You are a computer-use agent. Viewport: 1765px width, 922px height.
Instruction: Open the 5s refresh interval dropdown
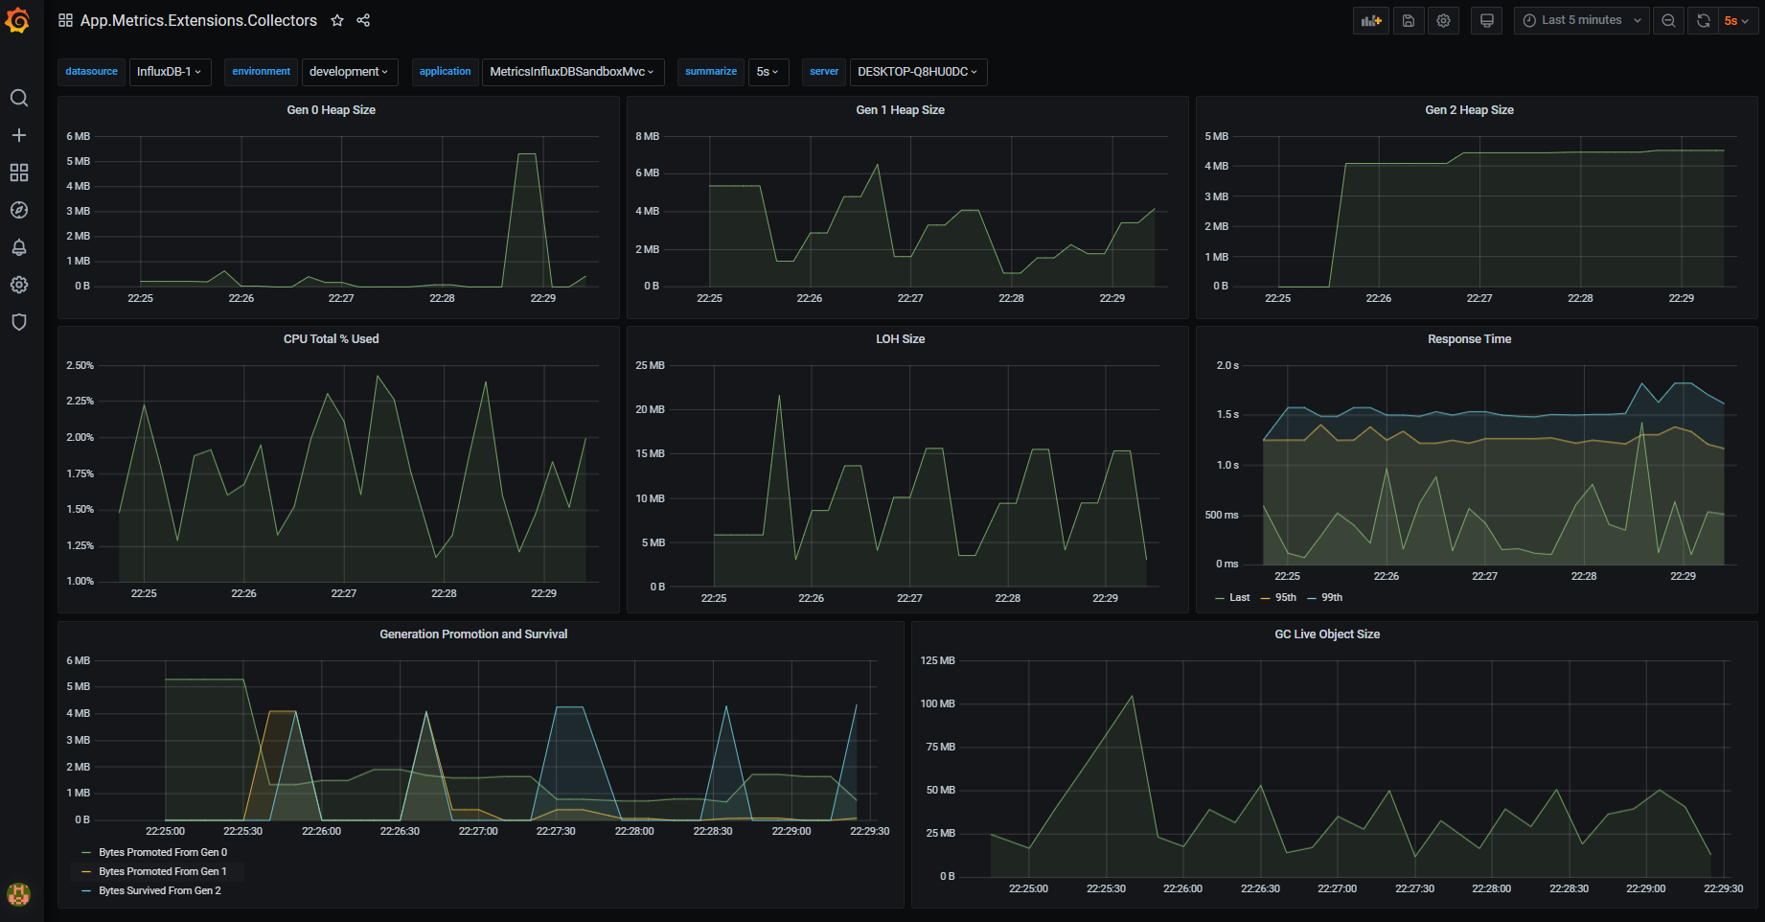click(1736, 20)
